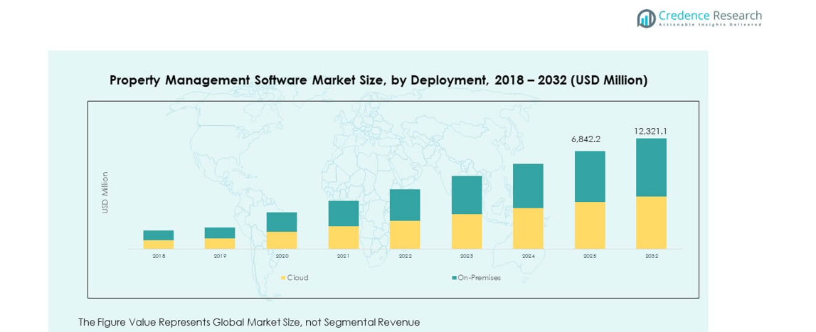Select the 2018 On-Premises bar segment
Image resolution: width=816 pixels, height=332 pixels.
pos(159,235)
